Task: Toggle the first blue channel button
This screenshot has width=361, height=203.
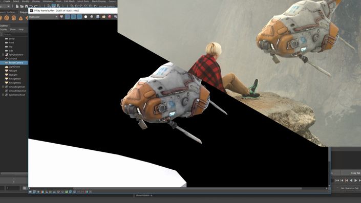Action: [68, 17]
